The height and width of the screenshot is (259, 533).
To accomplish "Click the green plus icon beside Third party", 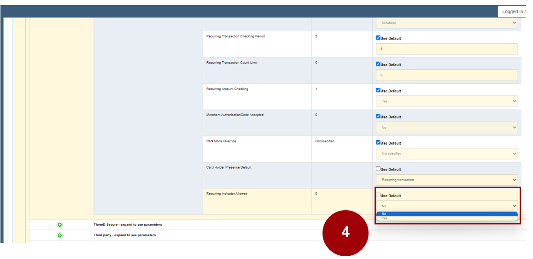I will (59, 235).
